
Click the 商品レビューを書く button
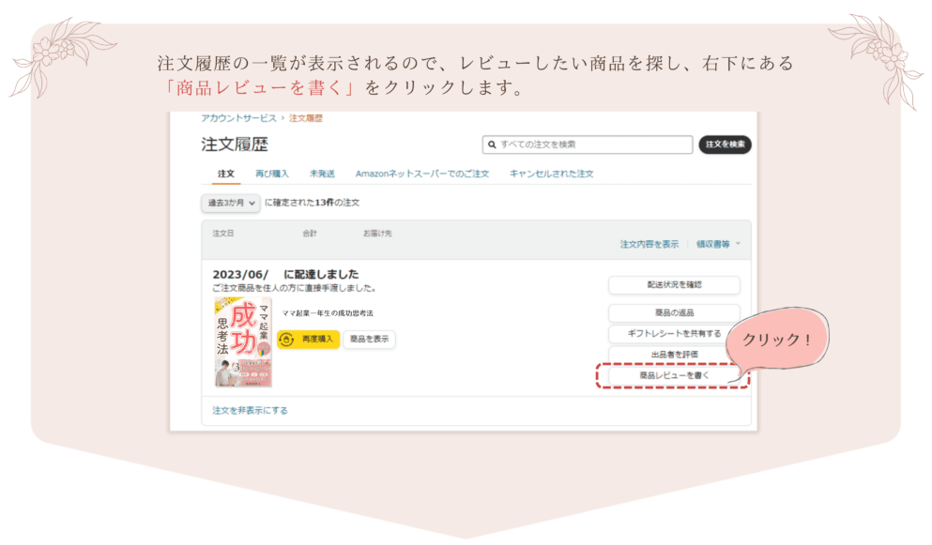(674, 375)
